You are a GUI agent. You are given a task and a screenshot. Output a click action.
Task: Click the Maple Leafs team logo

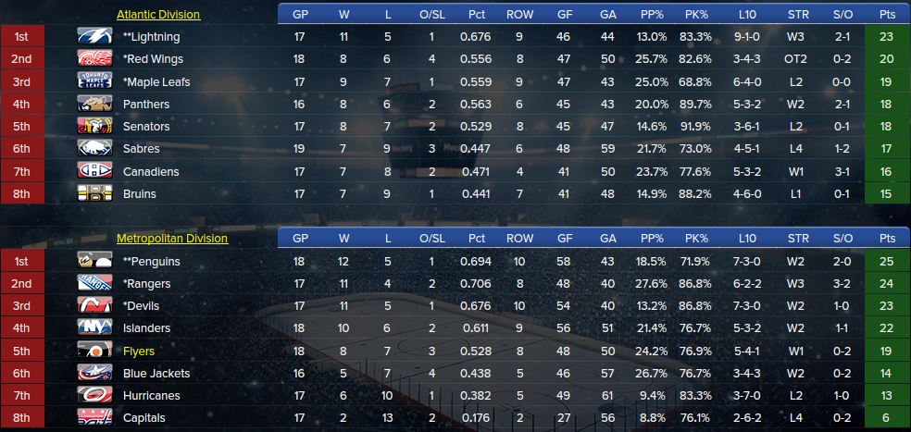pos(94,81)
